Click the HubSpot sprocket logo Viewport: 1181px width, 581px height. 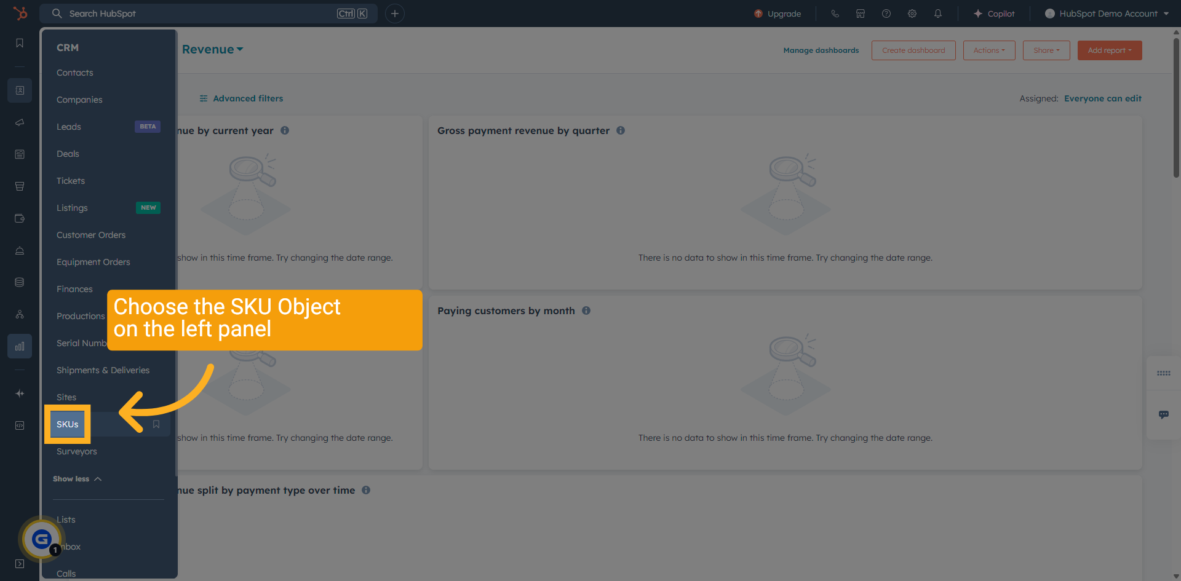click(x=20, y=13)
